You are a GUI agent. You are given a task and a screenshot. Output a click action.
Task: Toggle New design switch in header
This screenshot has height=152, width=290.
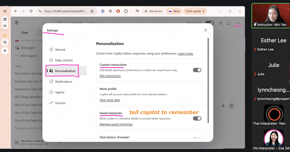pyautogui.click(x=209, y=23)
